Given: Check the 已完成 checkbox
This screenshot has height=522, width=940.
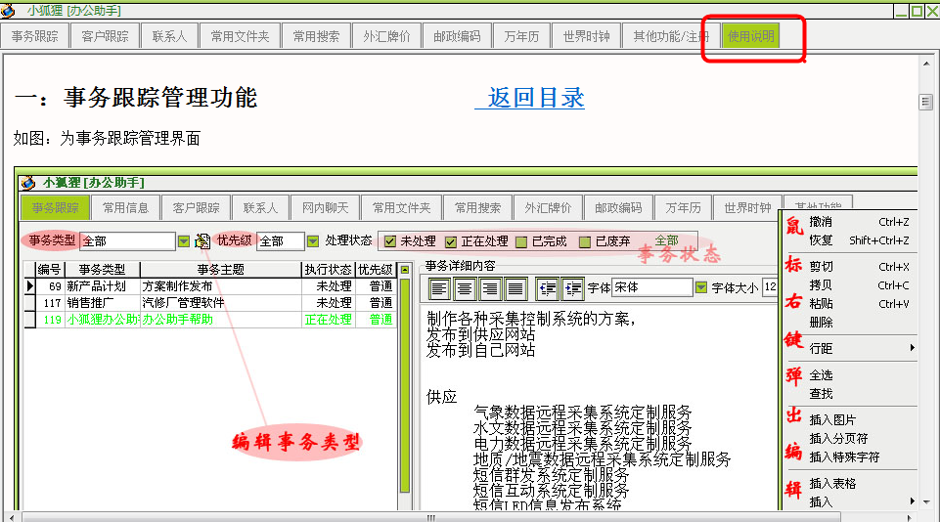Looking at the screenshot, I should tap(521, 241).
